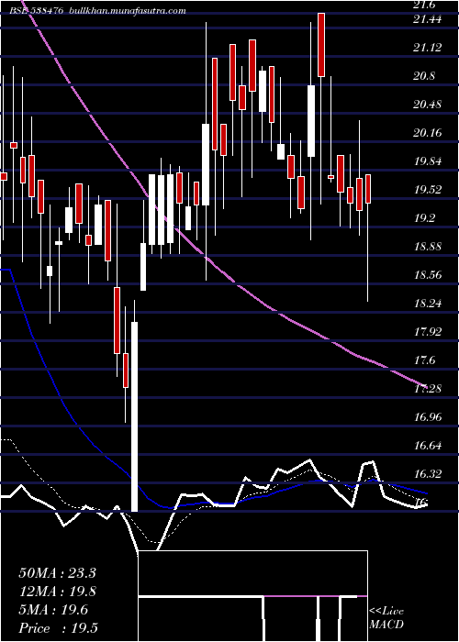Select the 18.24 price axis label
Viewport: 459px width, 642px height.
point(428,304)
